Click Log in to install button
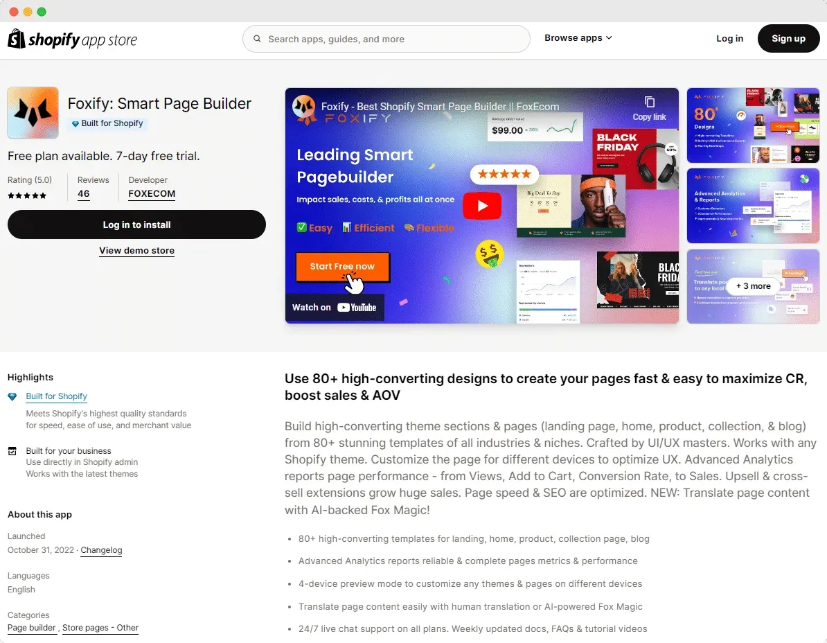The width and height of the screenshot is (827, 643). point(136,224)
